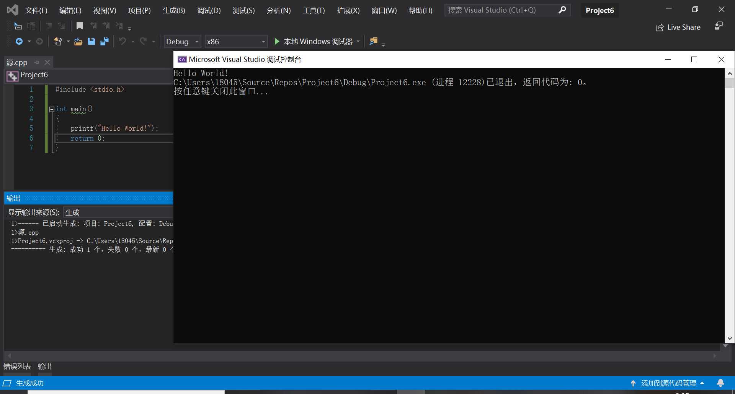735x394 pixels.
Task: Click the uncomment lines icon
Action: pyautogui.click(x=62, y=26)
